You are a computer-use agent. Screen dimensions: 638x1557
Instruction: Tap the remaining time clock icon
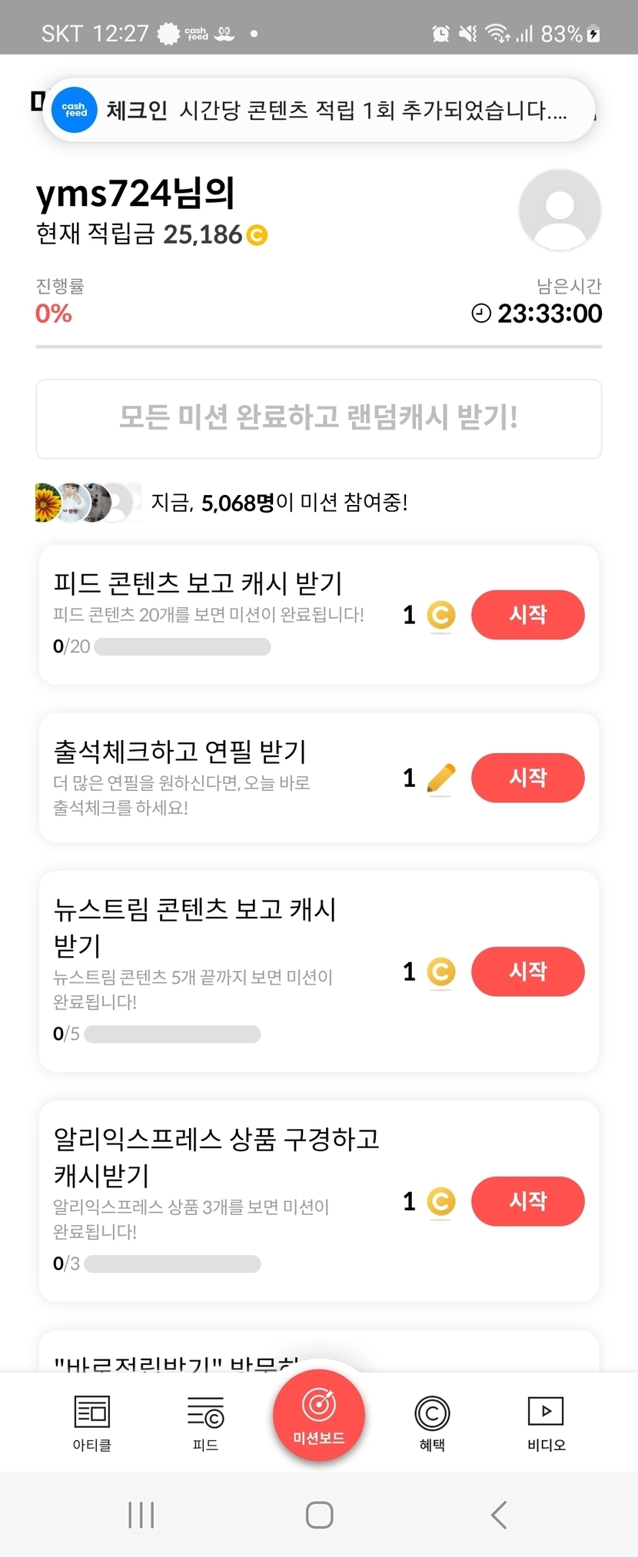[481, 314]
